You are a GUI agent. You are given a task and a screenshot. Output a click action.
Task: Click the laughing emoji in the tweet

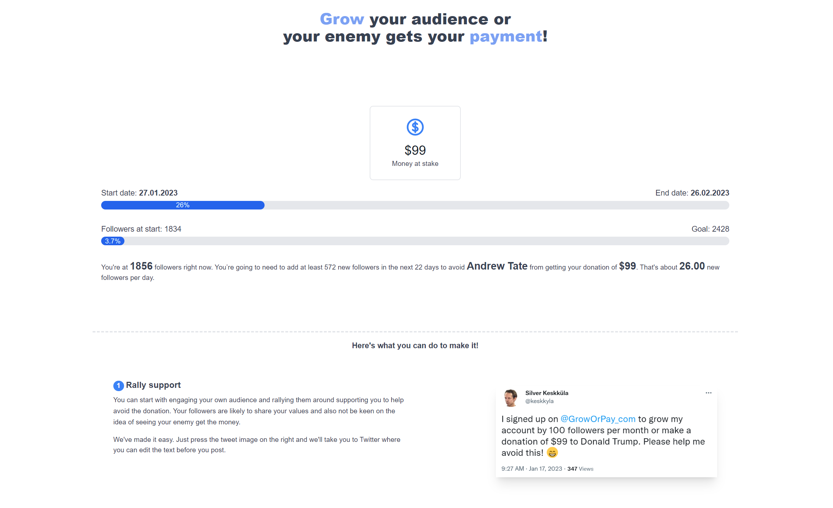point(552,453)
